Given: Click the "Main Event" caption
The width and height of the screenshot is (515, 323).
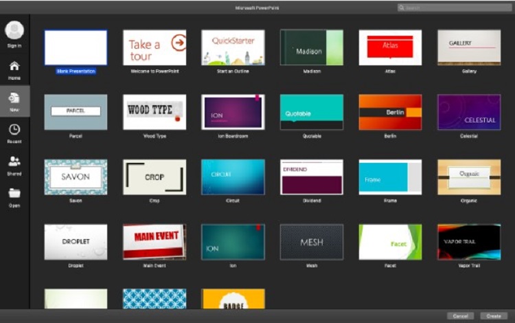Looking at the screenshot, I should (154, 265).
